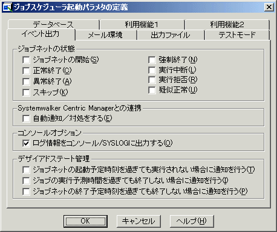Click the キャンセル button
Image resolution: width=277 pixels, height=232 pixels.
tap(138, 221)
